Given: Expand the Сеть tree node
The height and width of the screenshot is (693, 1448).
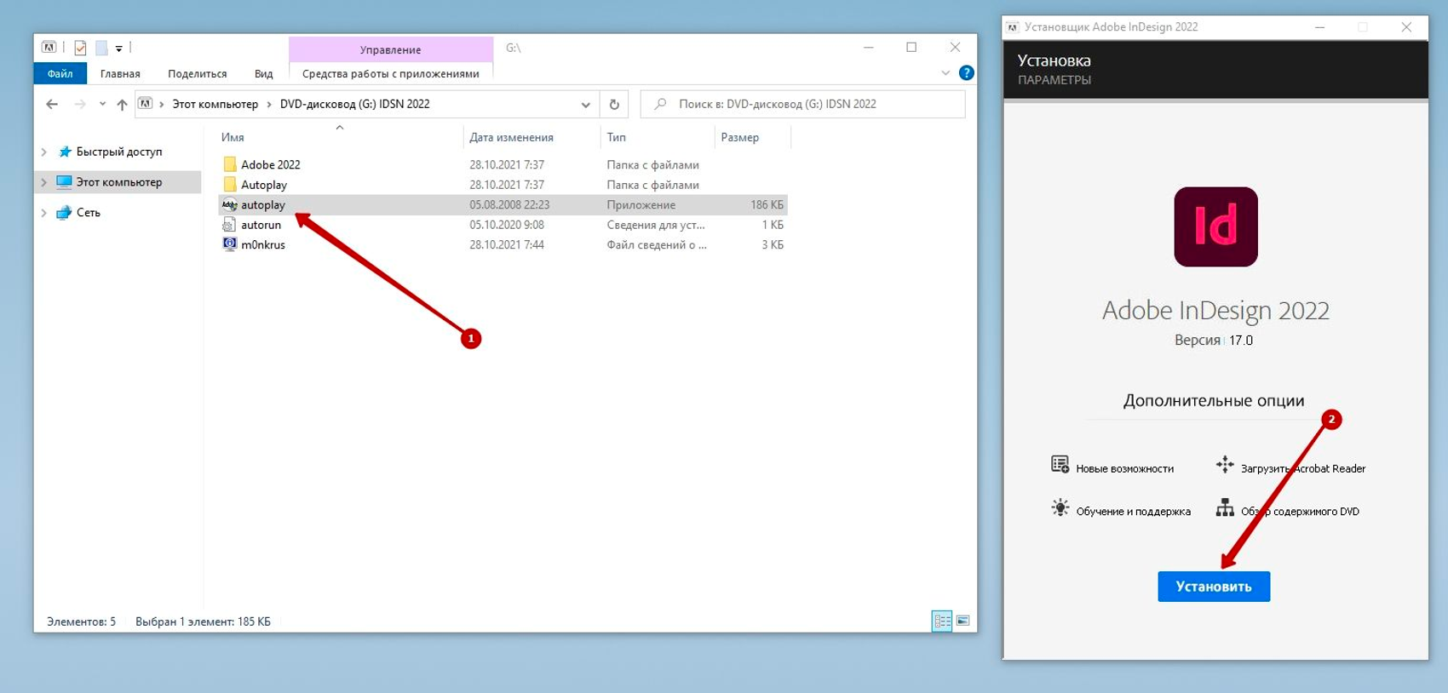Looking at the screenshot, I should 44,213.
